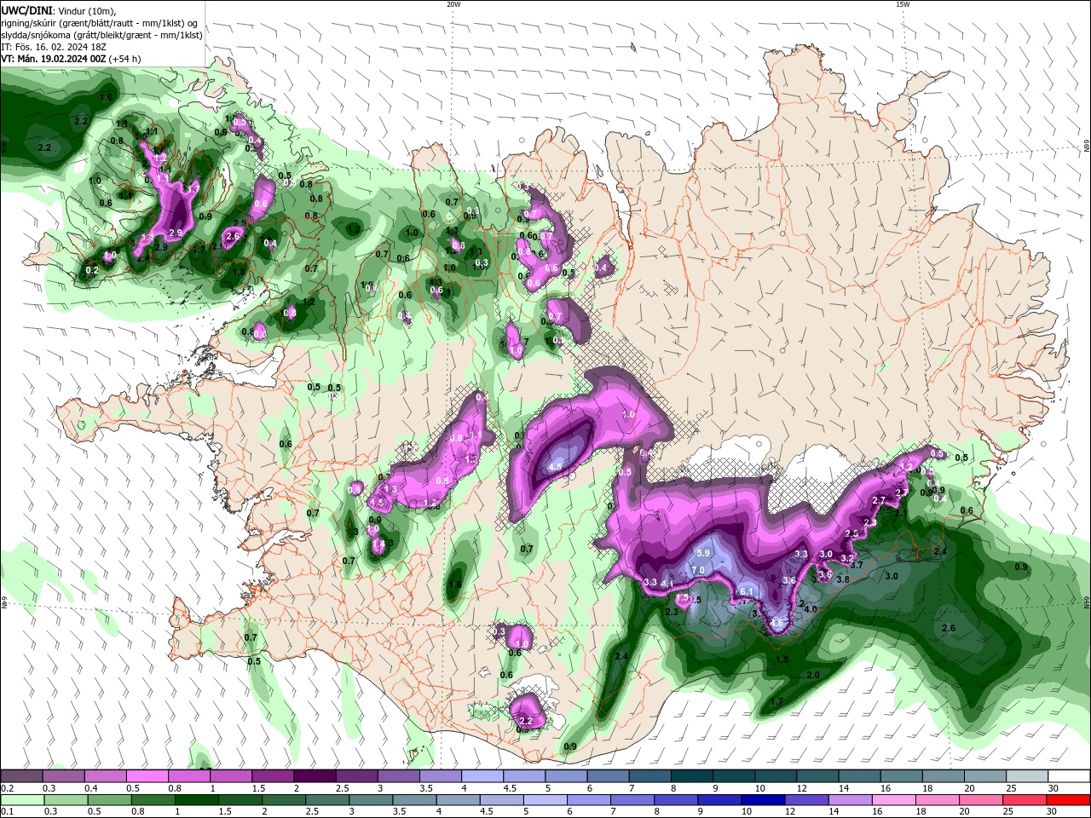Select the valid time text VT: Mán. 19.02.2024 00Z
The width and height of the screenshot is (1091, 818).
tap(54, 59)
